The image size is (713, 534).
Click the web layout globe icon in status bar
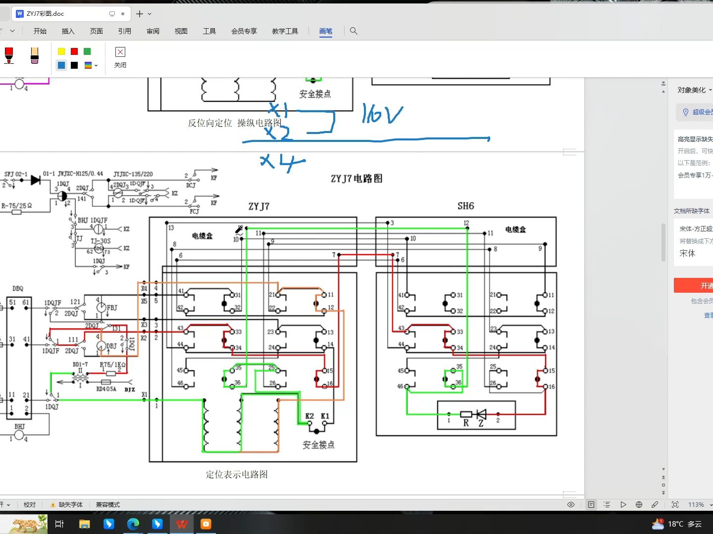point(639,504)
